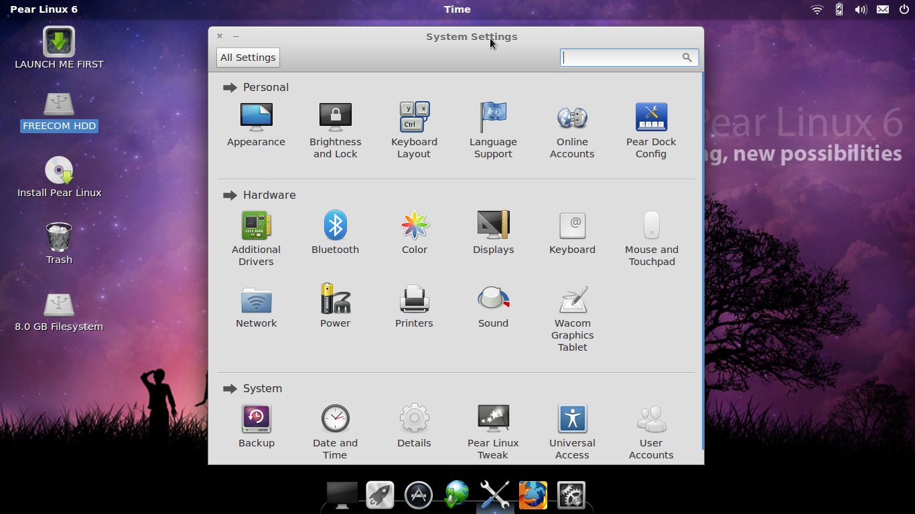The width and height of the screenshot is (915, 514).
Task: Open Printers settings
Action: click(x=414, y=307)
